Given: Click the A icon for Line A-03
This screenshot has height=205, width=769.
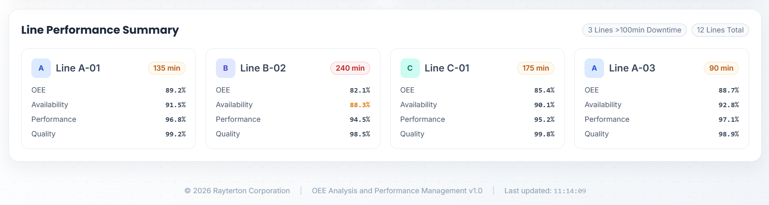Looking at the screenshot, I should [x=594, y=68].
